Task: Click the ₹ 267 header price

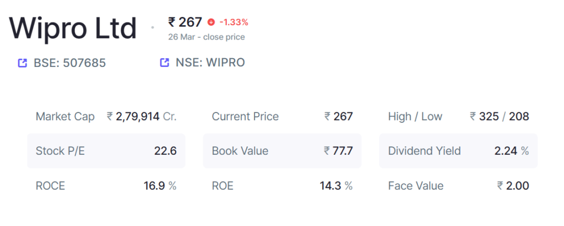Action: (185, 22)
